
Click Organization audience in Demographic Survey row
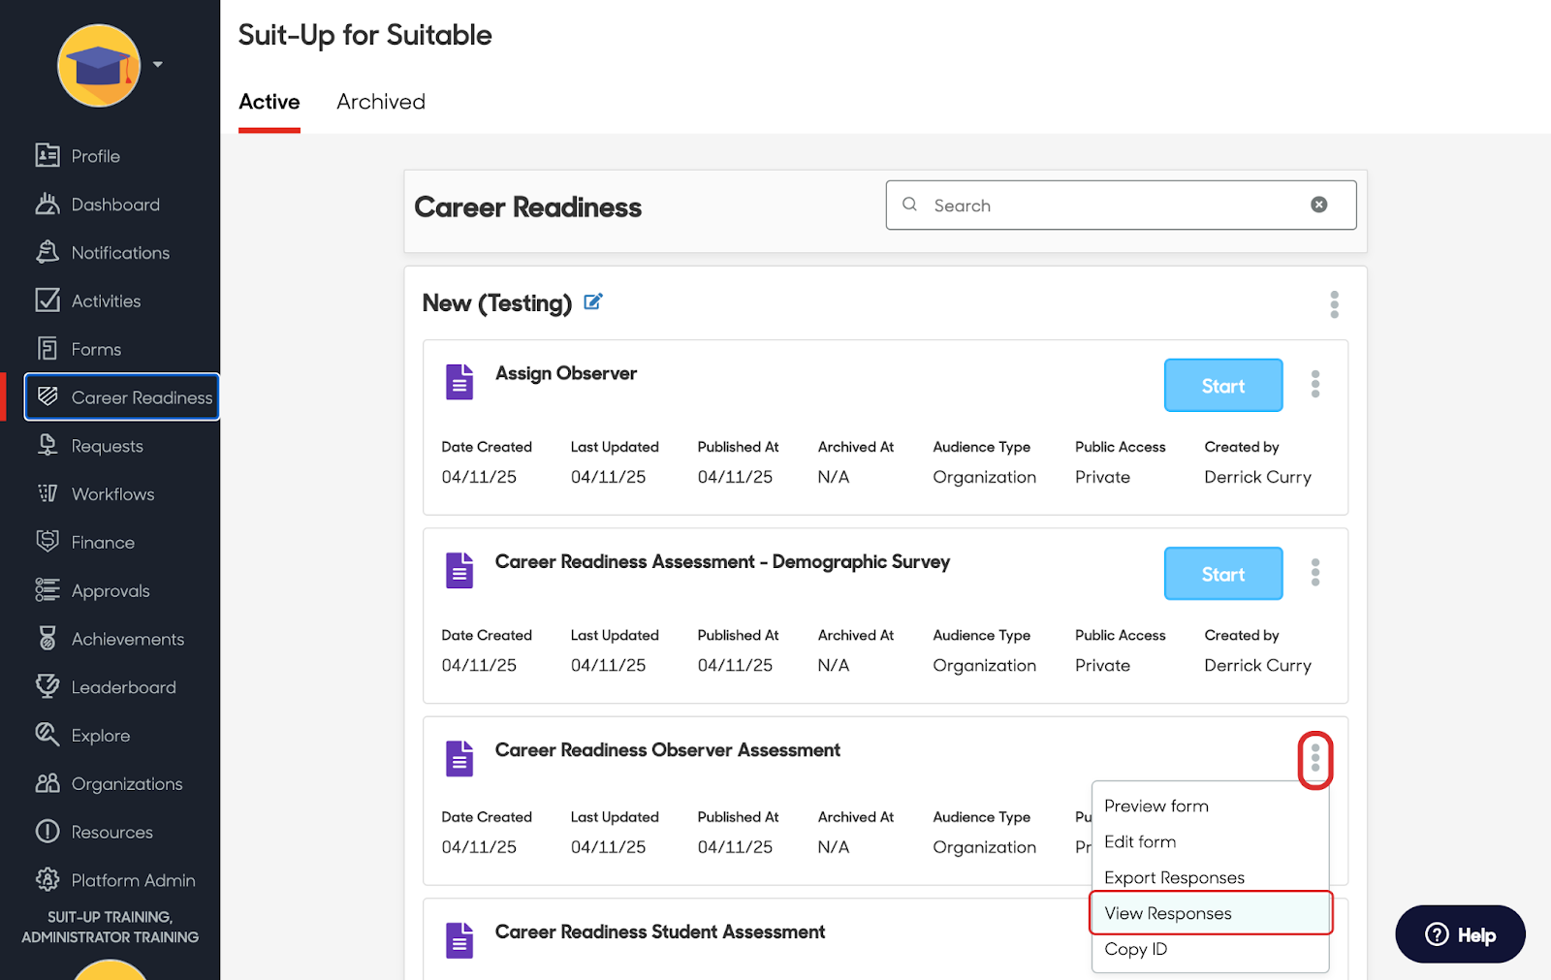click(984, 665)
